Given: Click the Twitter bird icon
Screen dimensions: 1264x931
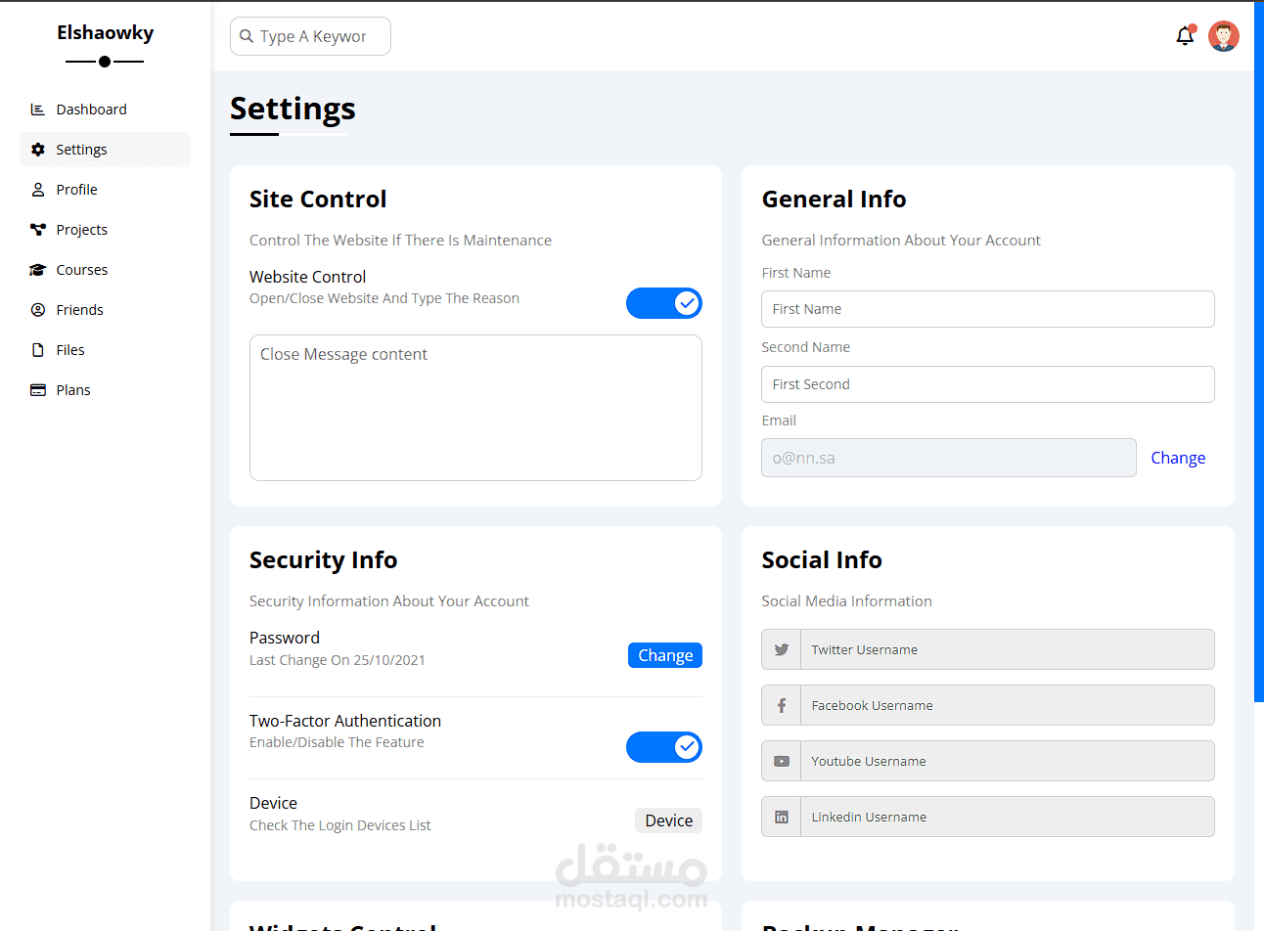Looking at the screenshot, I should point(782,649).
